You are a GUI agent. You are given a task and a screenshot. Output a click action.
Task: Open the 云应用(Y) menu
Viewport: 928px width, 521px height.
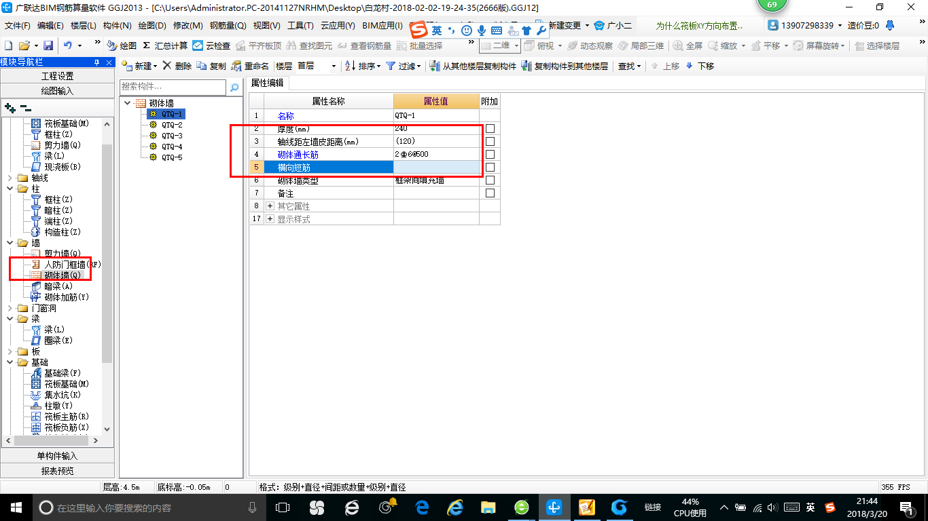pos(338,25)
